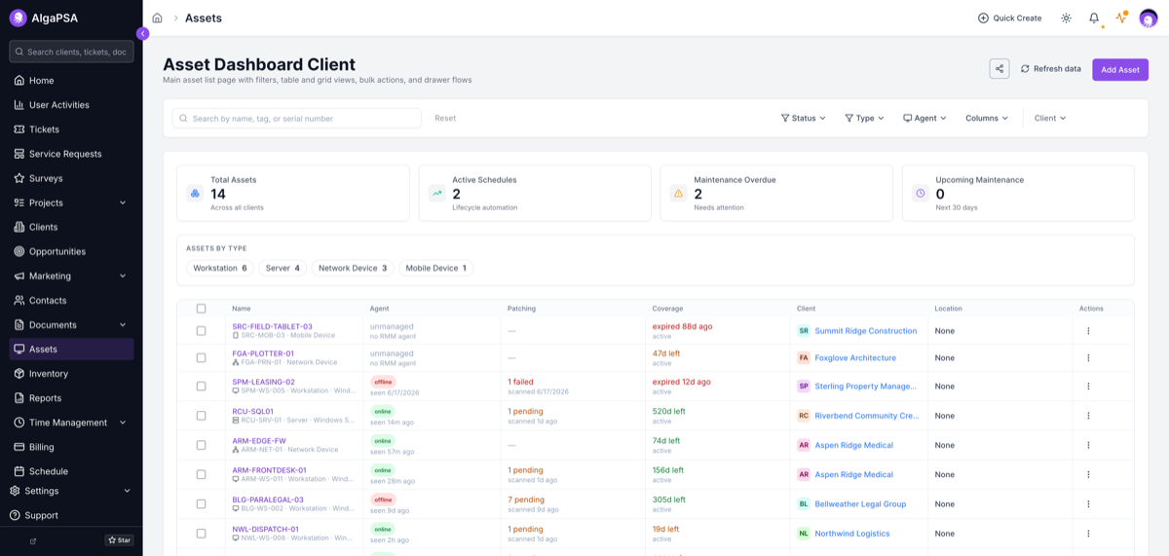Click the '1 failed' patching text

521,382
